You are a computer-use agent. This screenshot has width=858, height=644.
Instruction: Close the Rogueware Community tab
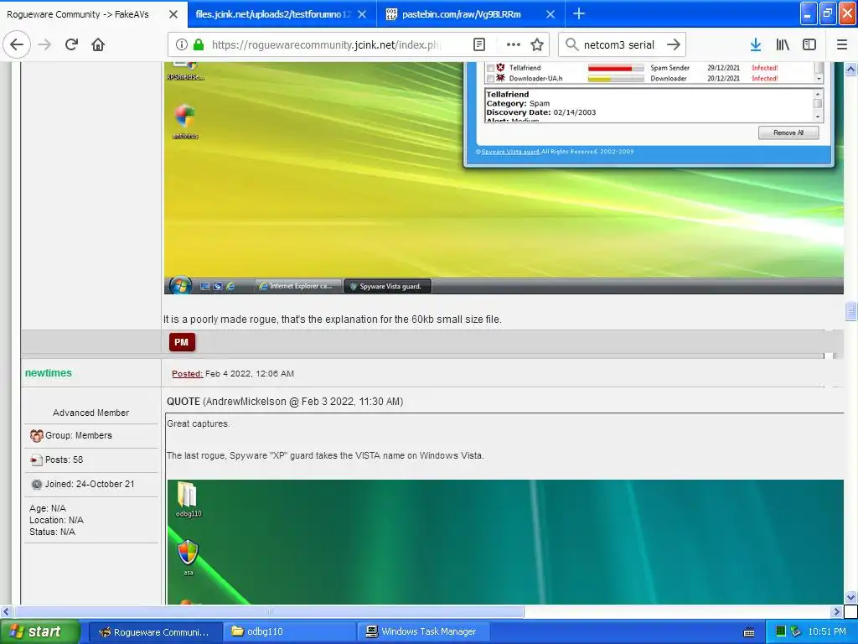pyautogui.click(x=173, y=14)
